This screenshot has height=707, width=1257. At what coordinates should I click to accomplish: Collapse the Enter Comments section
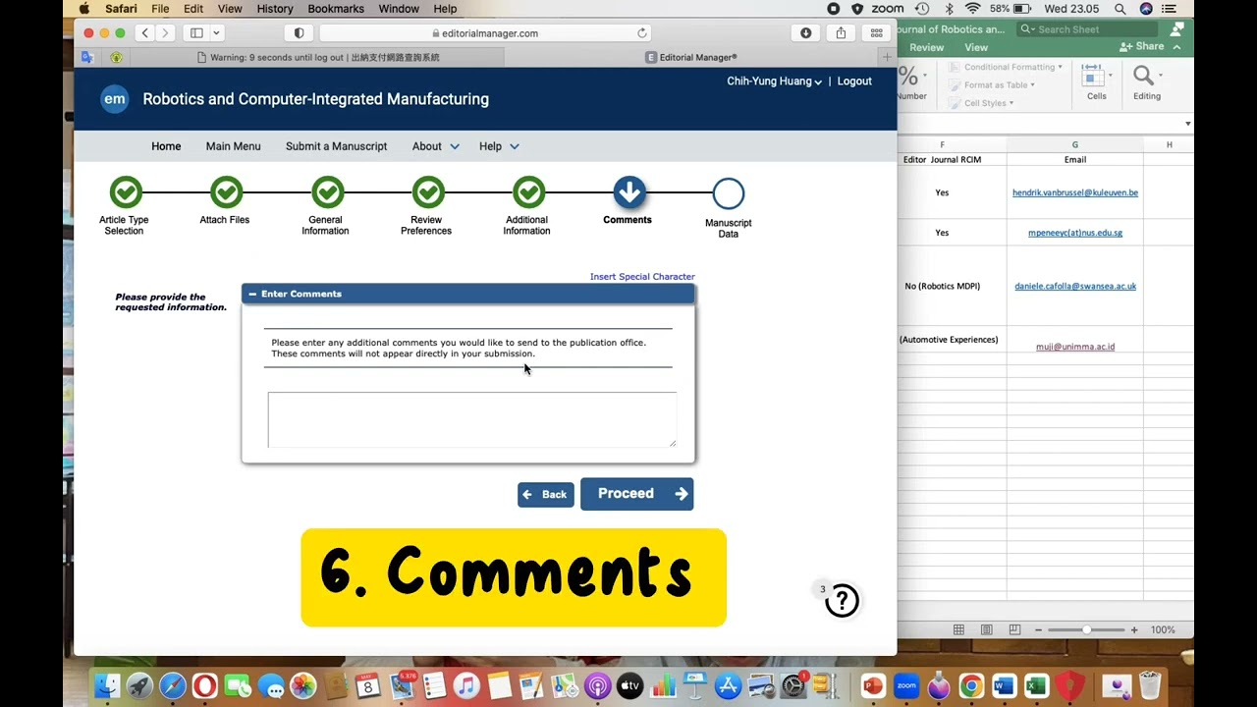[x=252, y=294]
